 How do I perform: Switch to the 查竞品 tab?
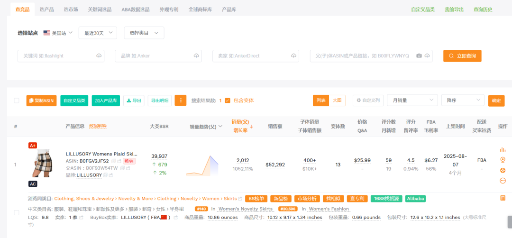pos(23,9)
